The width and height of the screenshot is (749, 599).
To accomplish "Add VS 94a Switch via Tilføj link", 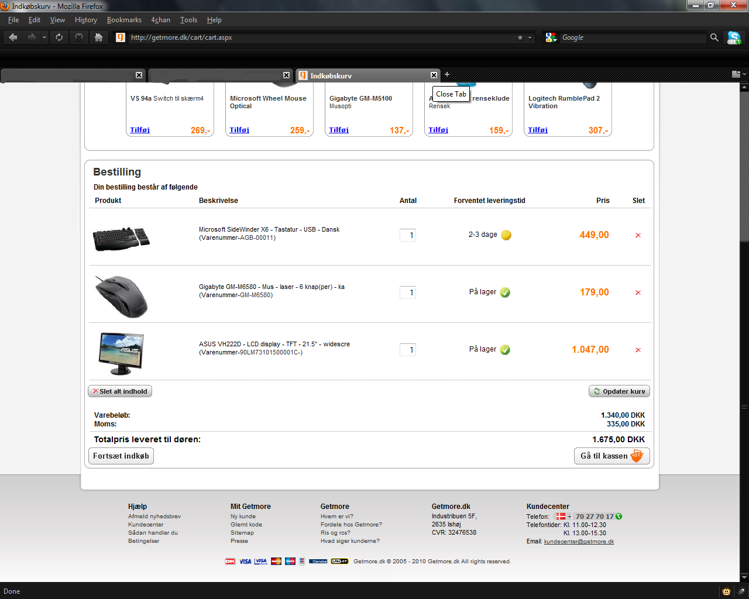I will click(x=140, y=130).
